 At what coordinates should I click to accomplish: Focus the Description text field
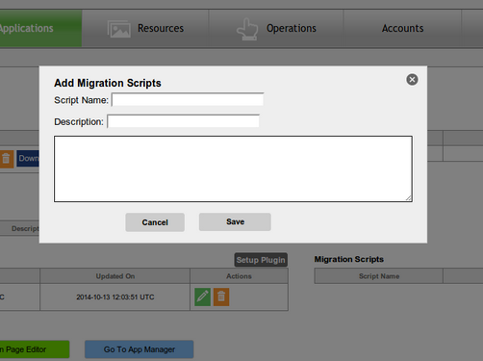[x=183, y=121]
